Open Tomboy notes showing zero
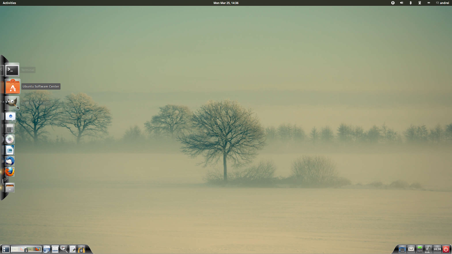This screenshot has height=254, width=452. [x=81, y=249]
